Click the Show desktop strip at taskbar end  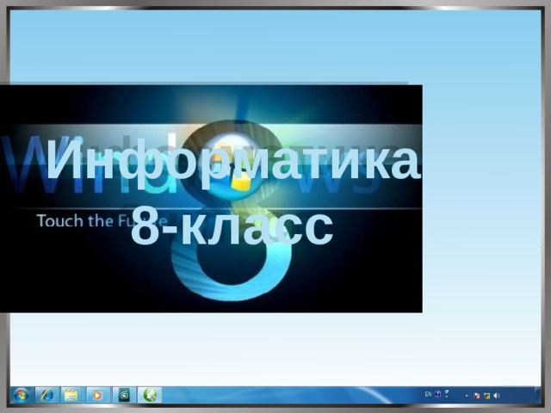537,395
